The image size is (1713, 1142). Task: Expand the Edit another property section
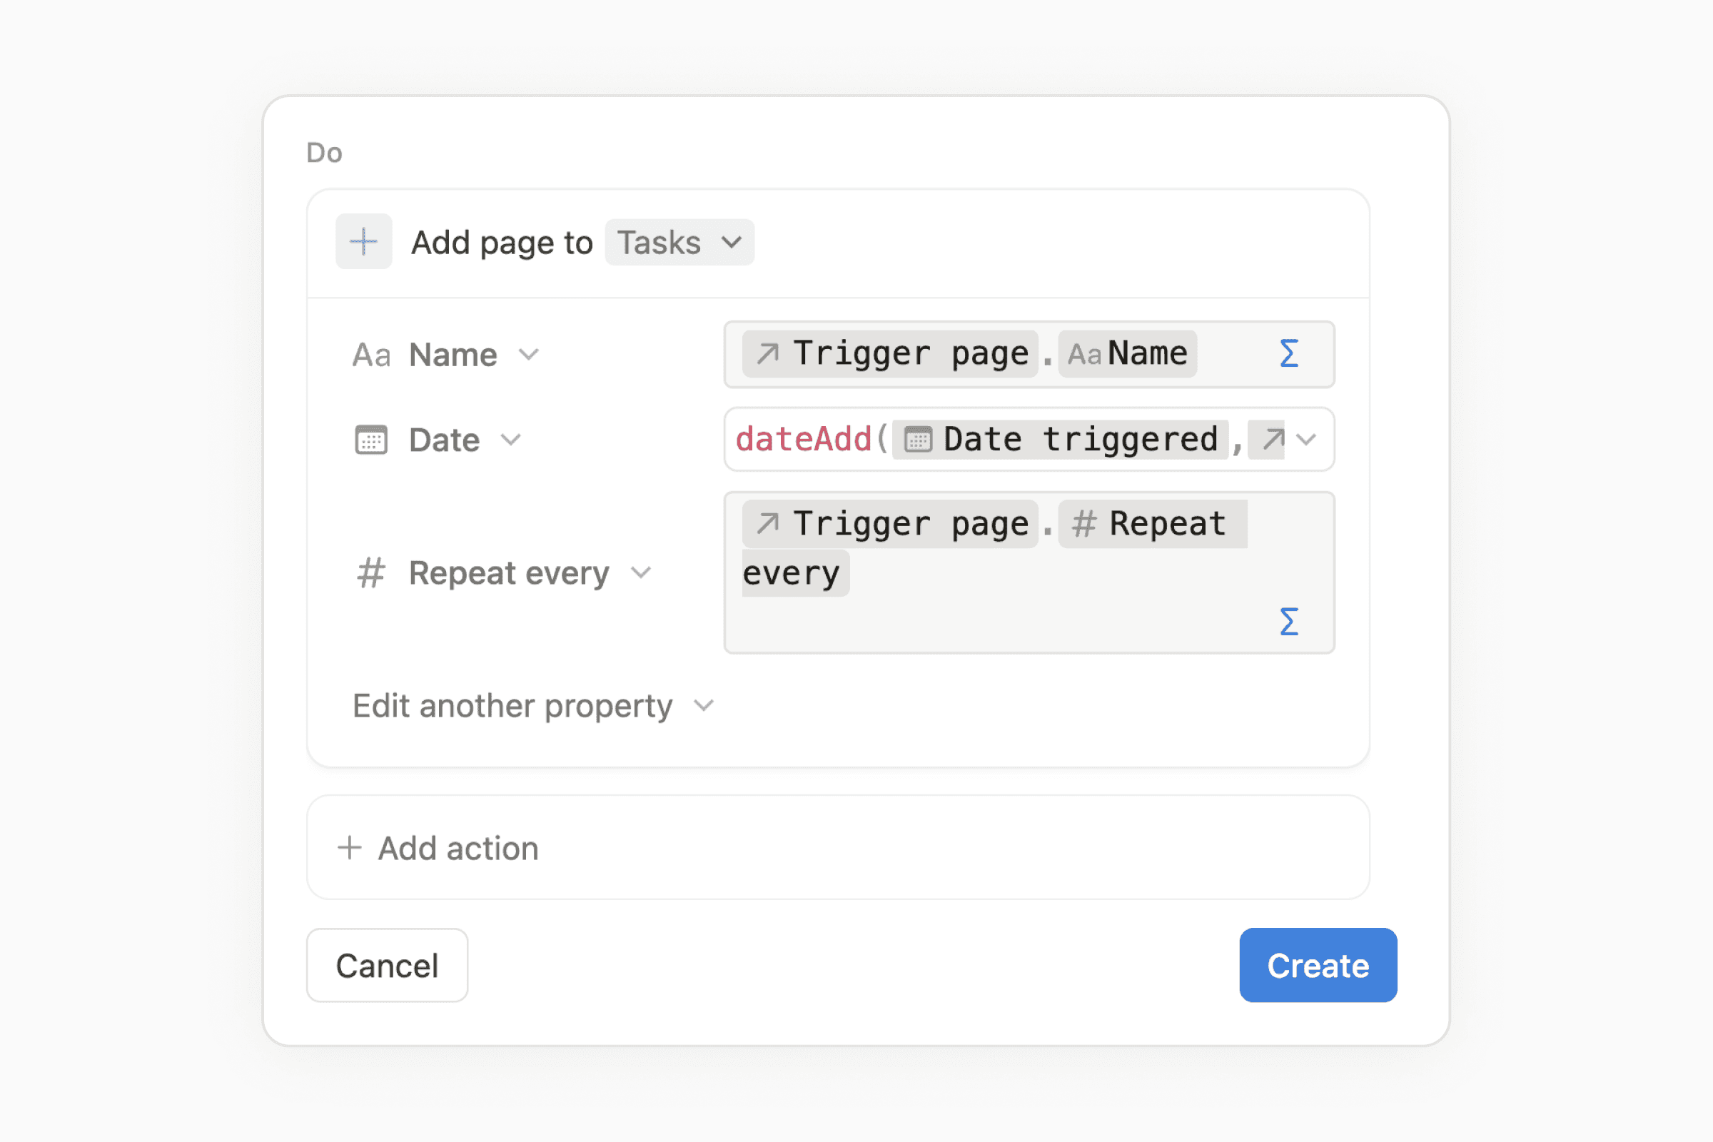(530, 704)
